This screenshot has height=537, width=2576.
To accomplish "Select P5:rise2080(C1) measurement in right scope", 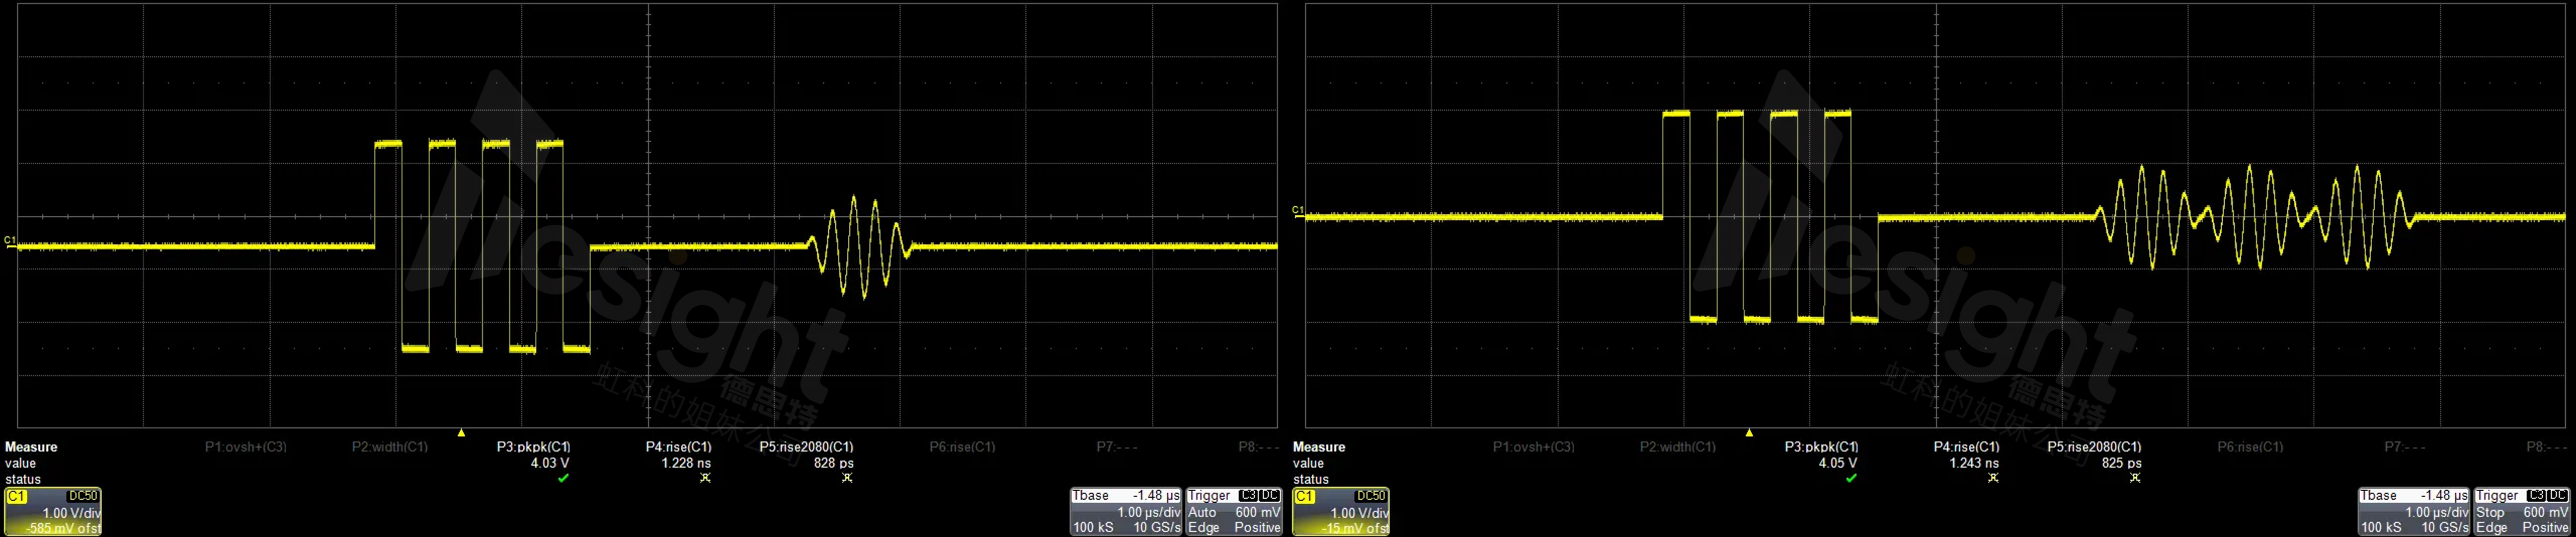I will (2095, 447).
